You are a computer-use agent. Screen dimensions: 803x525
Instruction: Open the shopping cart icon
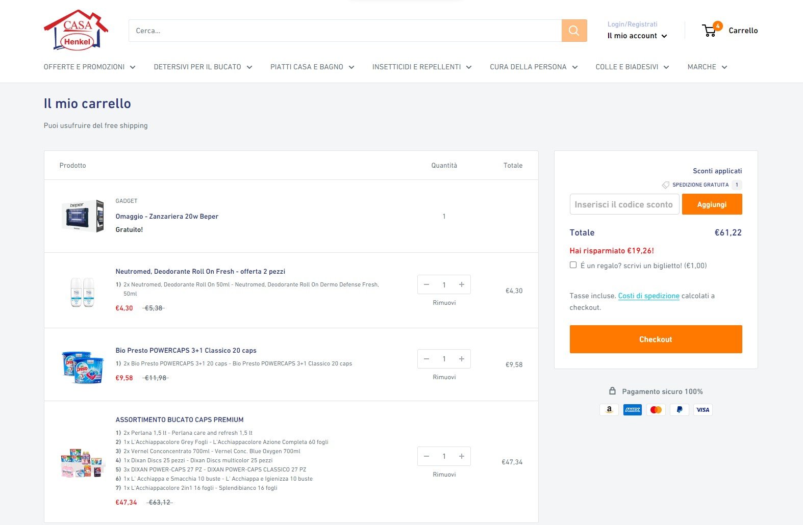tap(710, 31)
